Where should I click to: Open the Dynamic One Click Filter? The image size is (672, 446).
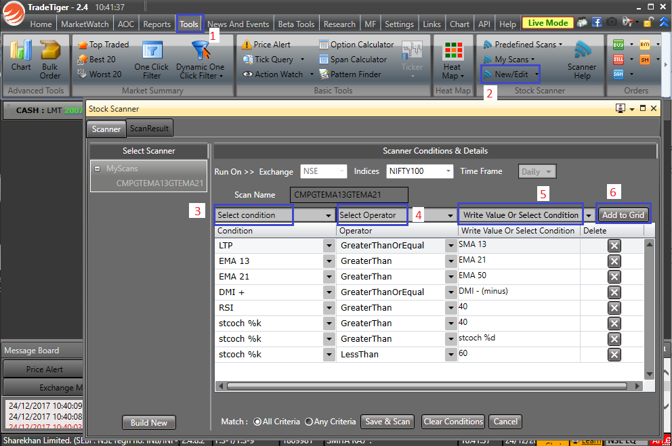click(x=200, y=60)
